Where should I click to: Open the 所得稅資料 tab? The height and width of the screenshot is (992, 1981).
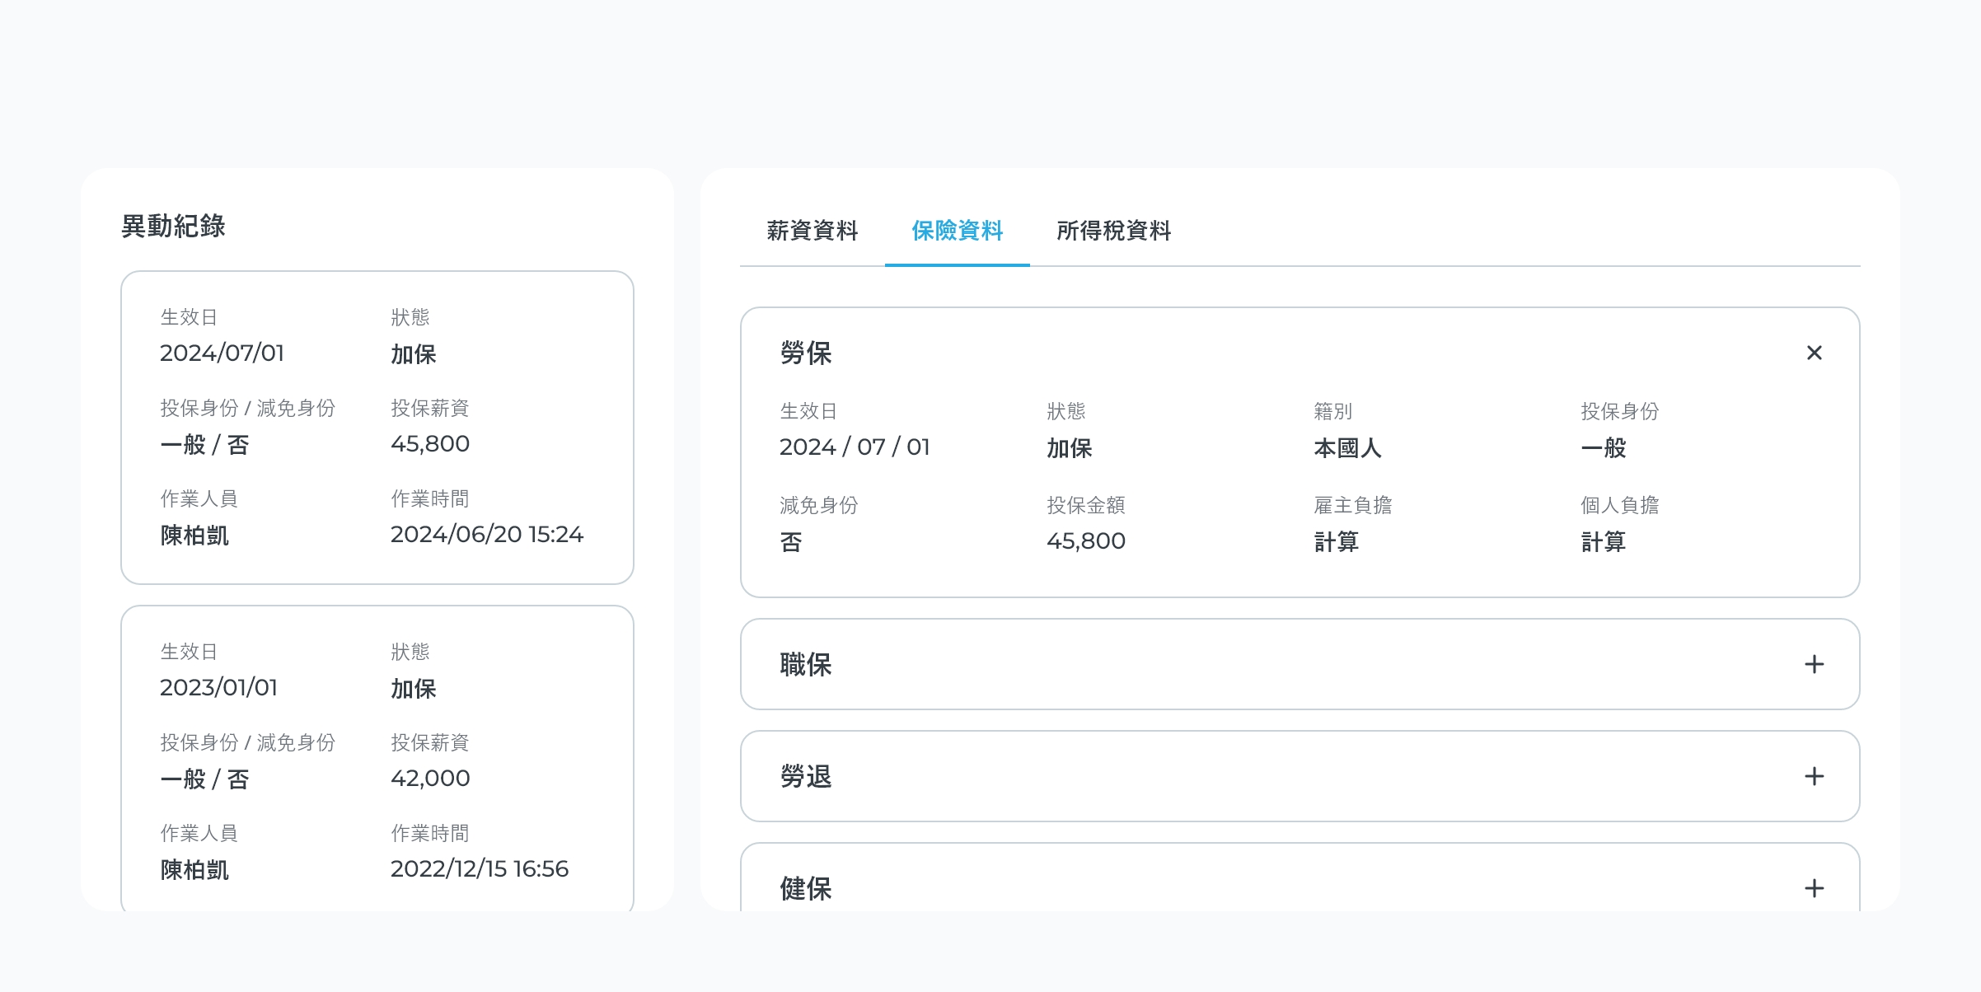(1113, 230)
